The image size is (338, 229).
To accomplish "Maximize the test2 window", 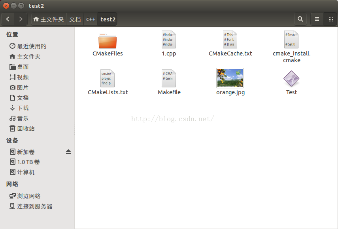I will pos(21,6).
